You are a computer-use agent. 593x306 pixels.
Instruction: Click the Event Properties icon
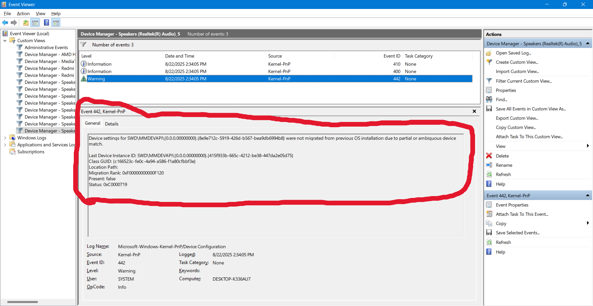pyautogui.click(x=489, y=205)
